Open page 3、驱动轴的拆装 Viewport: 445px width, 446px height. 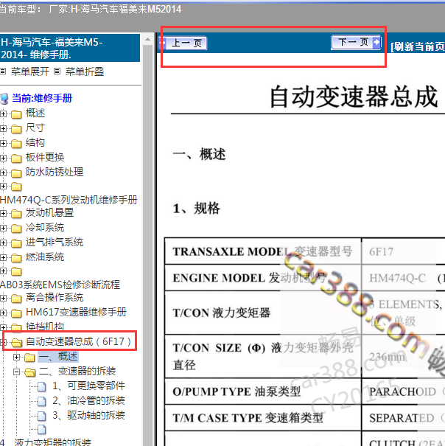pos(88,416)
